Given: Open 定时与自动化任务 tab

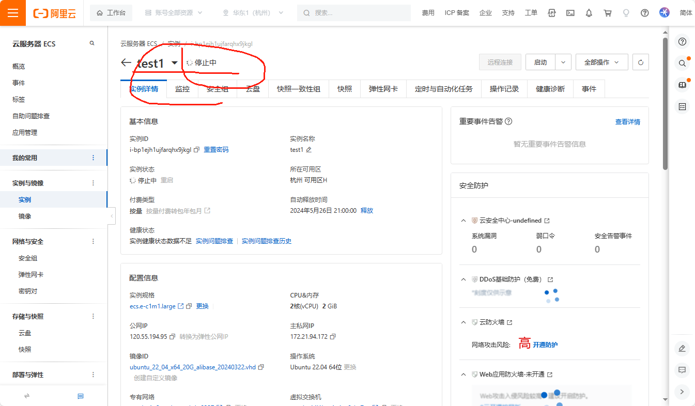Looking at the screenshot, I should (444, 89).
